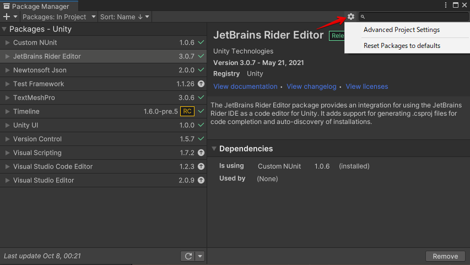Click the search magnifier icon
This screenshot has width=470, height=265.
pyautogui.click(x=363, y=17)
